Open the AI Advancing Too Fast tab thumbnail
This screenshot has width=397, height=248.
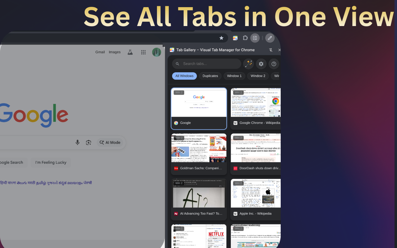pyautogui.click(x=199, y=193)
